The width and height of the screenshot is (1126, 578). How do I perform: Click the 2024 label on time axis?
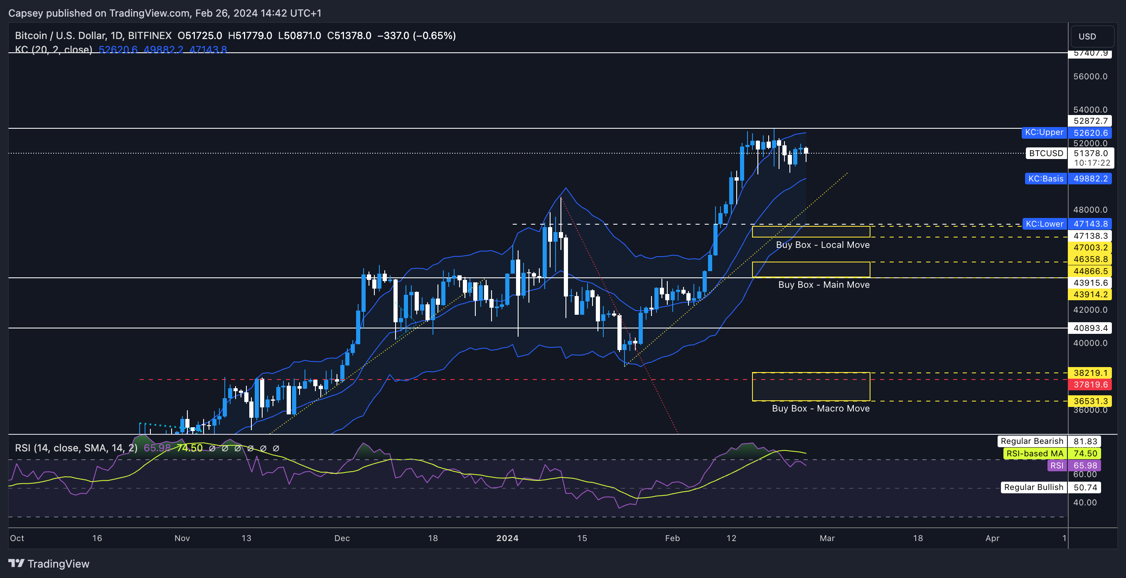click(x=507, y=538)
